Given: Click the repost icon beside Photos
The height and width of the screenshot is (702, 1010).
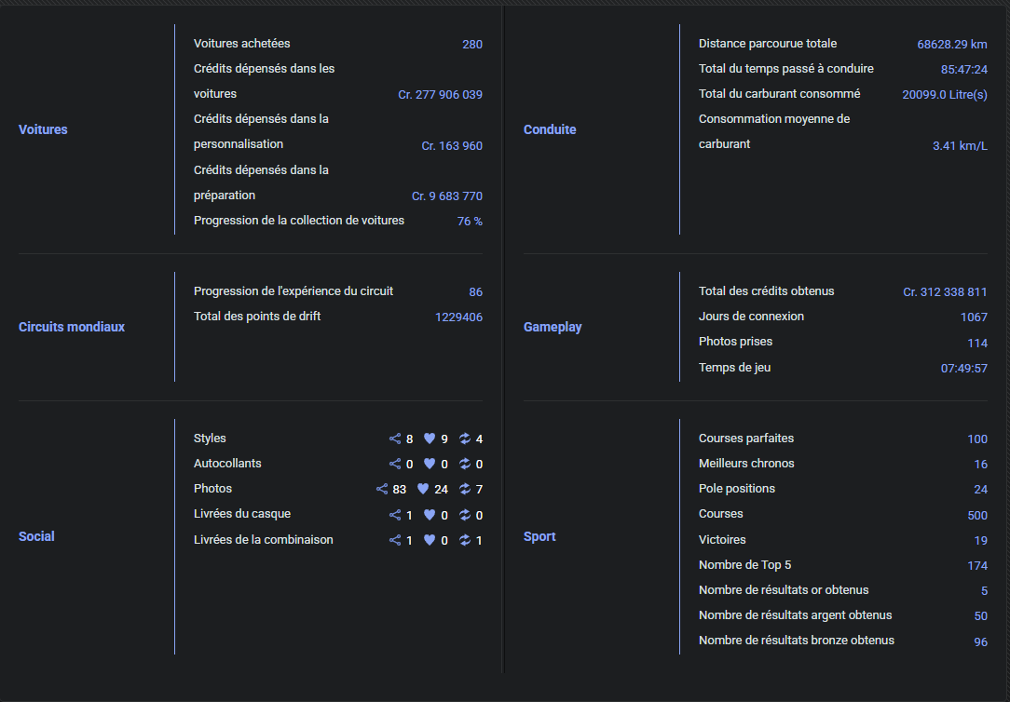Looking at the screenshot, I should (464, 489).
